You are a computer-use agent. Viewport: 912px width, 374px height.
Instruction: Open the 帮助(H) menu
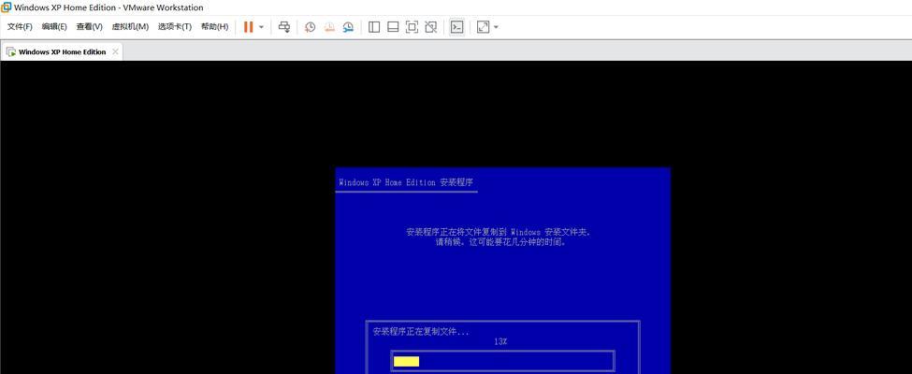(214, 27)
